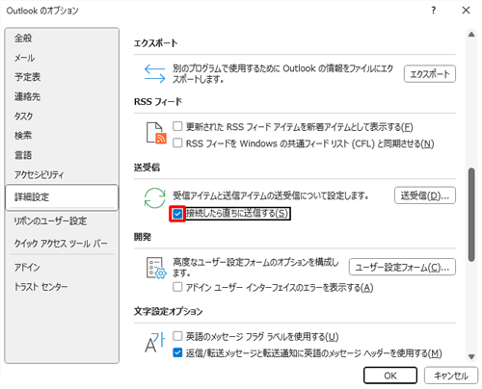Open ユーザー設定フォーム(C)... button
Screen dimensions: 482x389
(402, 267)
